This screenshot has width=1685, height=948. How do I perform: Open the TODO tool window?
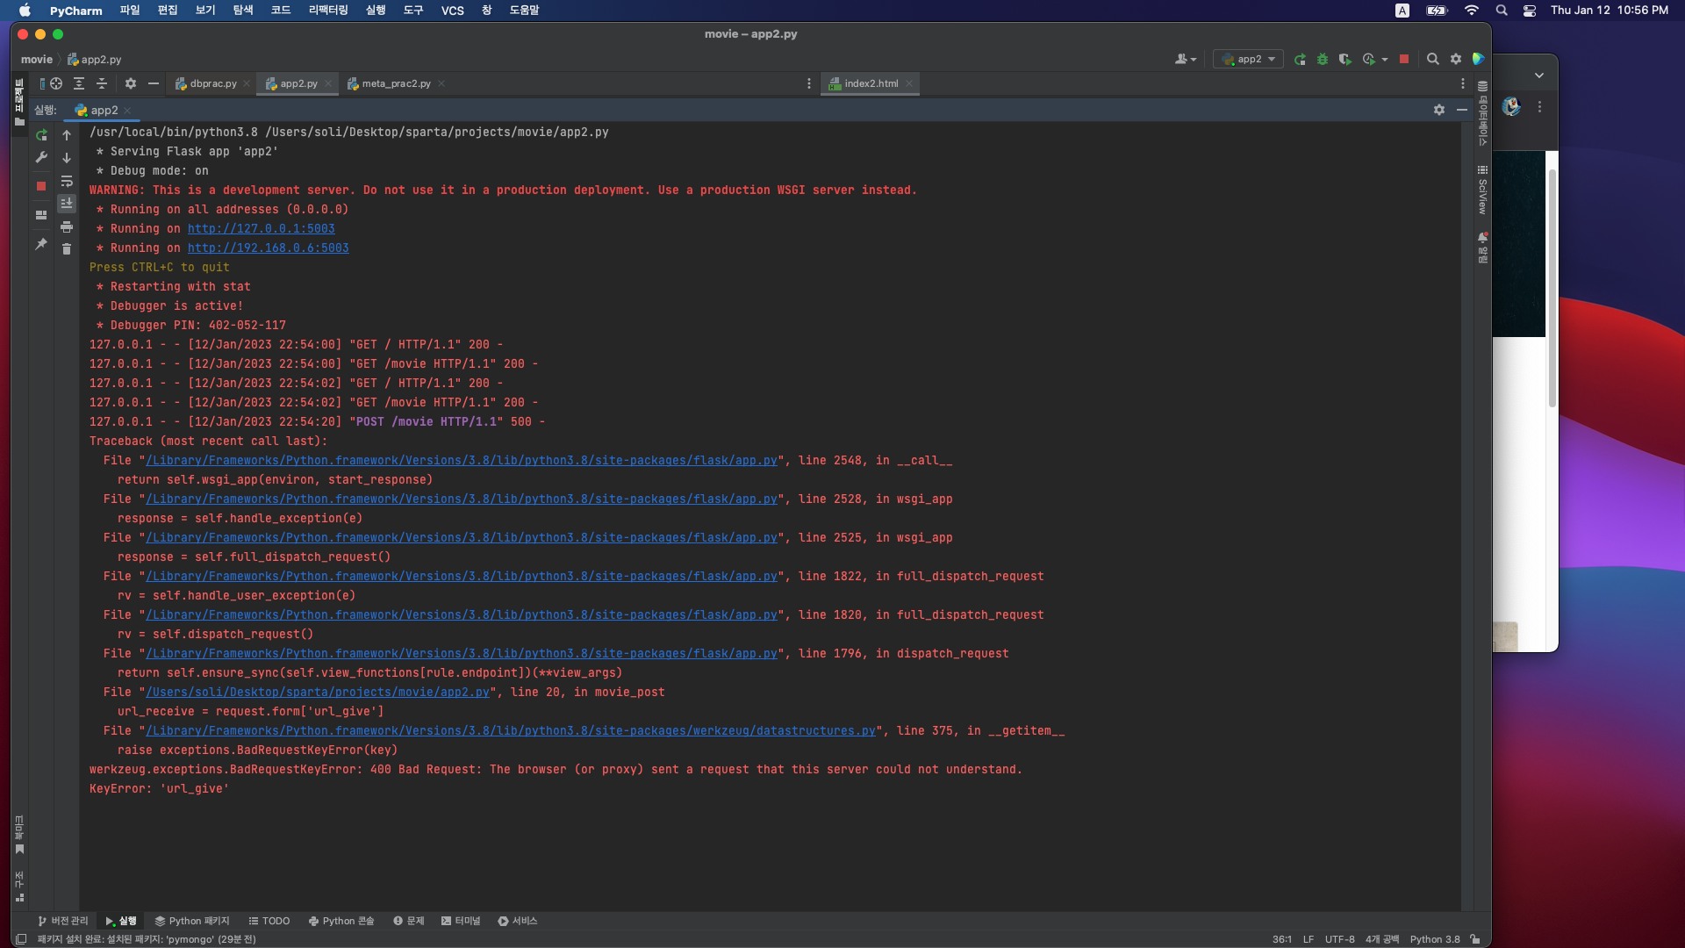coord(269,921)
